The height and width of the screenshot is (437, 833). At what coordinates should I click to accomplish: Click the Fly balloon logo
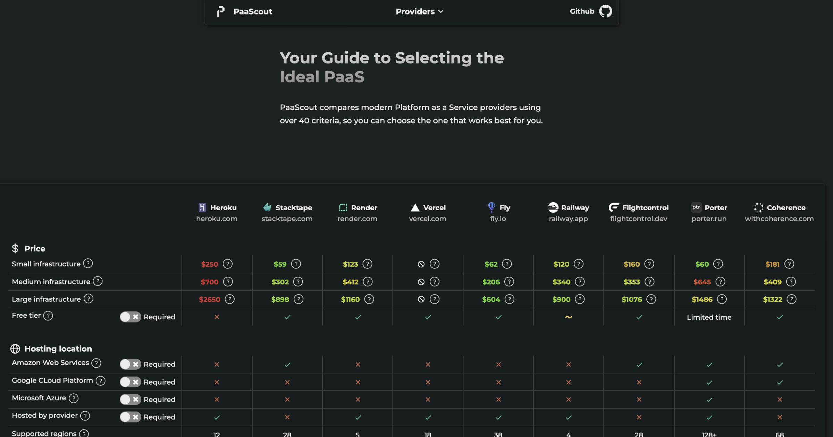491,207
